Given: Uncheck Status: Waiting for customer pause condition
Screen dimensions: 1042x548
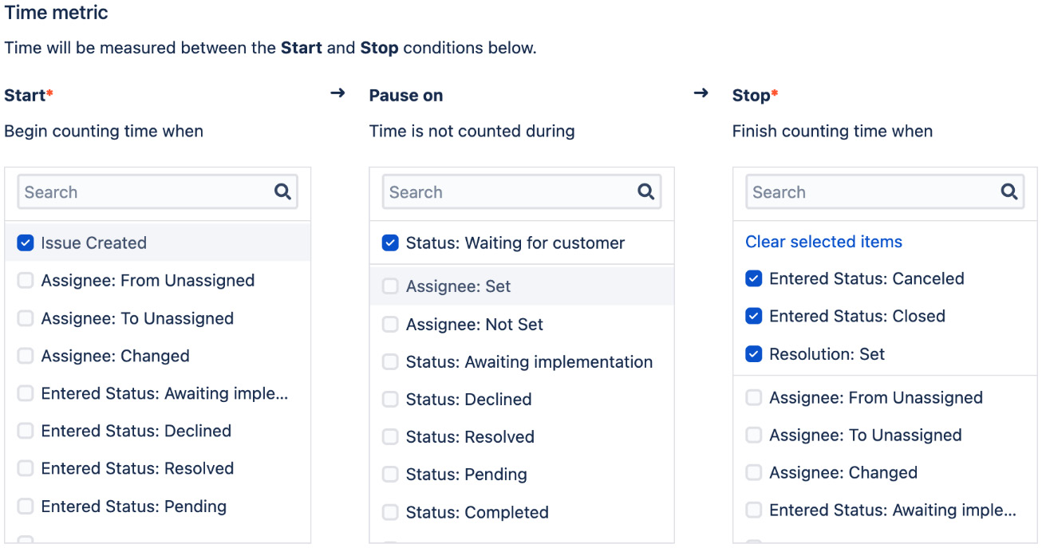Looking at the screenshot, I should pos(390,242).
